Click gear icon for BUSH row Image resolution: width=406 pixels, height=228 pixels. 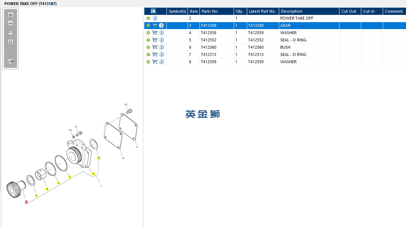(x=148, y=47)
